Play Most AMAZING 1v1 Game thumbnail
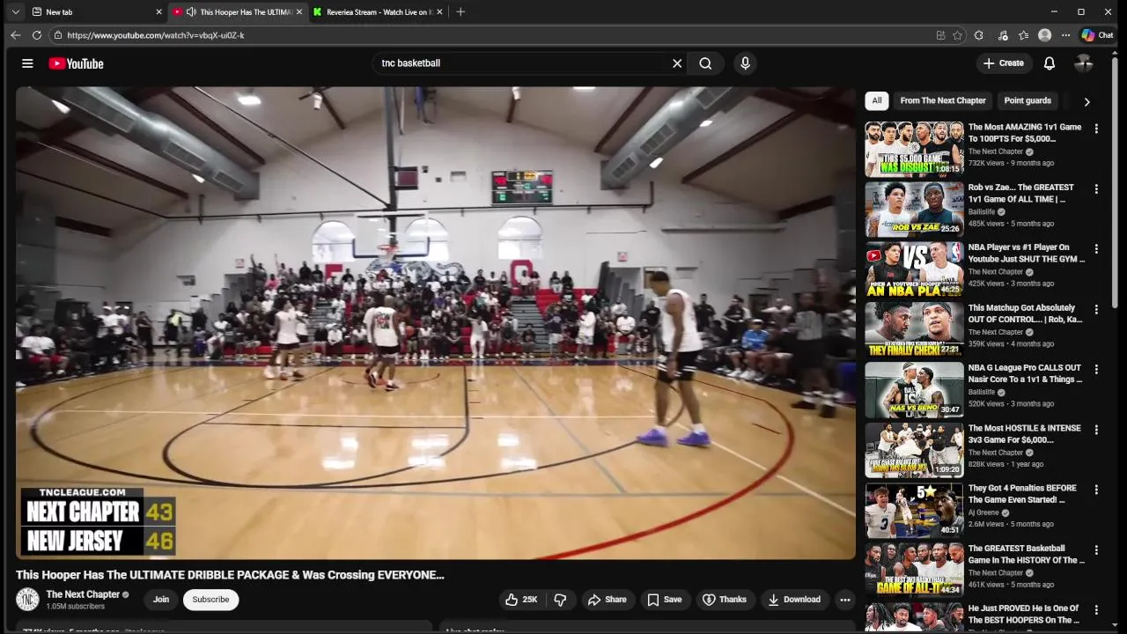1127x634 pixels. coord(914,149)
